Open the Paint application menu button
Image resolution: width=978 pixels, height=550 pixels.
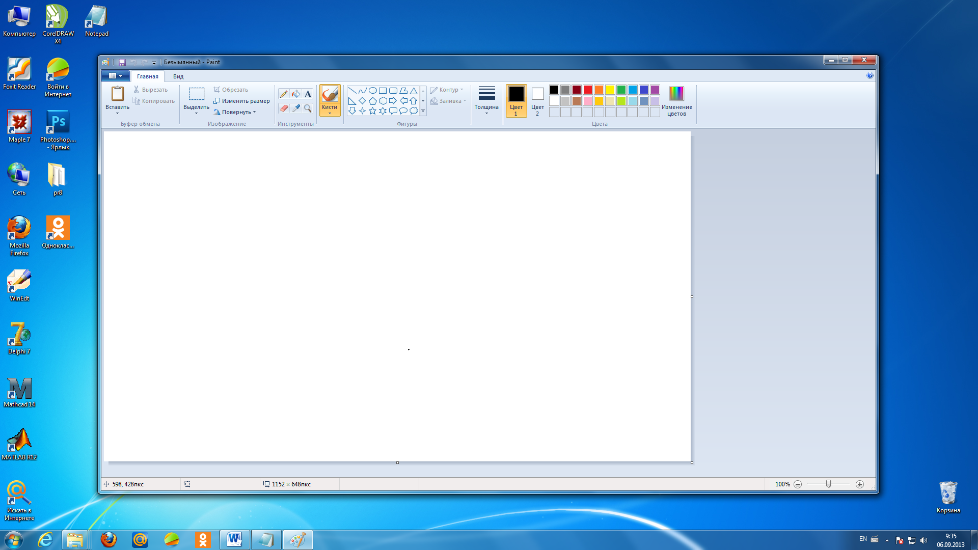(116, 76)
